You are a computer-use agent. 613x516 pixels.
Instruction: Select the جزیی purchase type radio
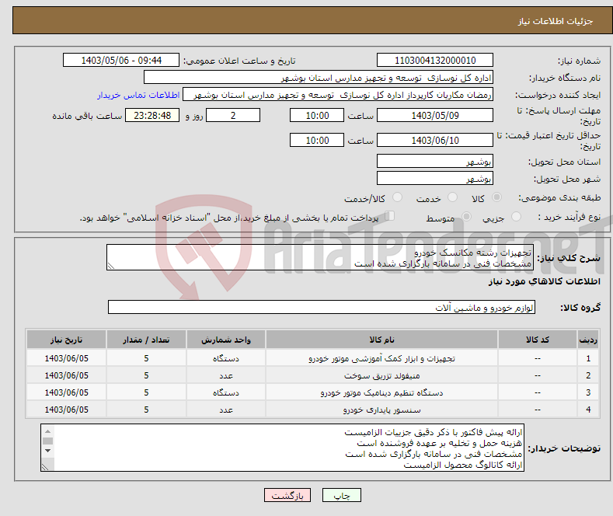(x=516, y=217)
